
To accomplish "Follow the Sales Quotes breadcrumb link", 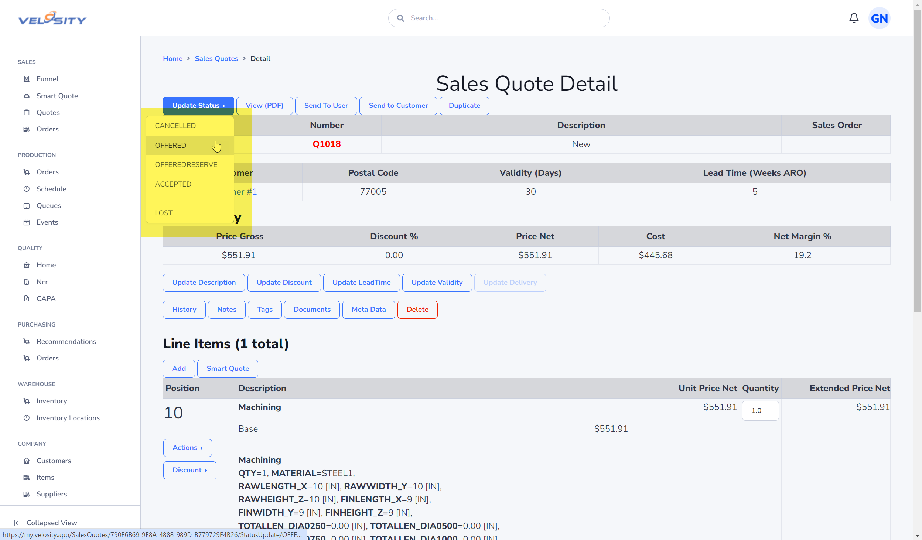I will 216,58.
